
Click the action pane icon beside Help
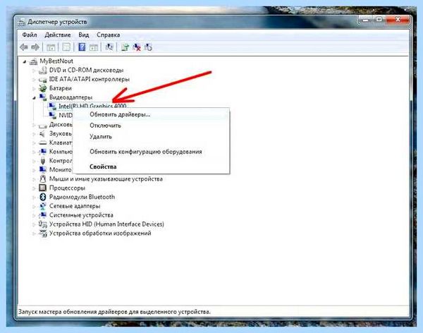(x=94, y=47)
